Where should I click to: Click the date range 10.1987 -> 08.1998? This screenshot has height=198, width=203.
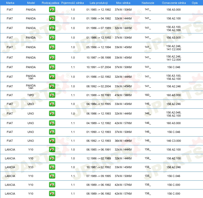99,58
